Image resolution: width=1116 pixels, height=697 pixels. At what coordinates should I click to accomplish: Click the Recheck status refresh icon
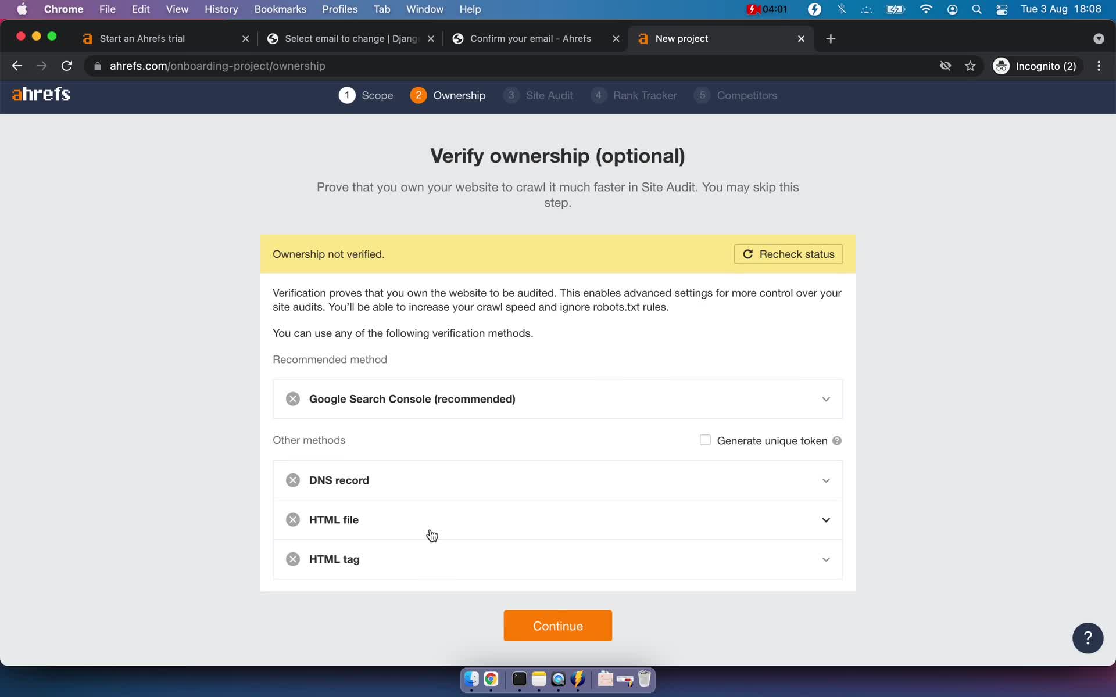747,254
